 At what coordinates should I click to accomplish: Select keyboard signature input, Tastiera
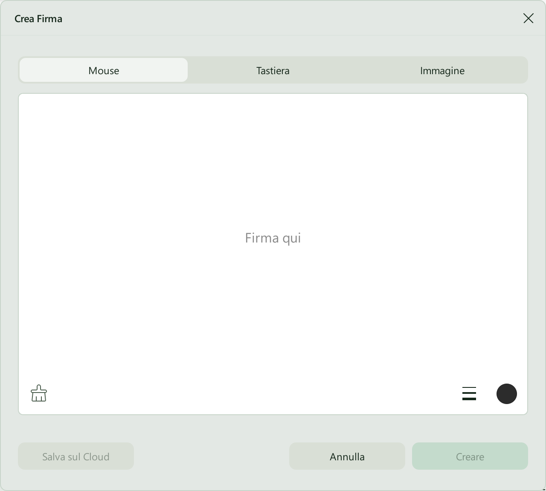click(273, 70)
